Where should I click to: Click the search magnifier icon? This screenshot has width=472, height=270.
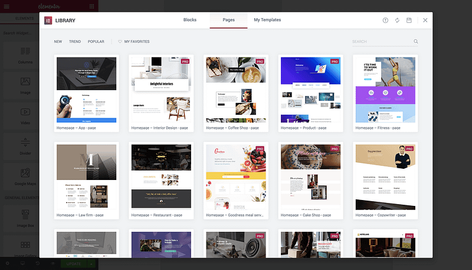coord(416,41)
